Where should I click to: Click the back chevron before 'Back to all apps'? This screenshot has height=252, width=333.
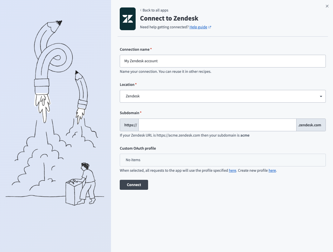(x=141, y=10)
